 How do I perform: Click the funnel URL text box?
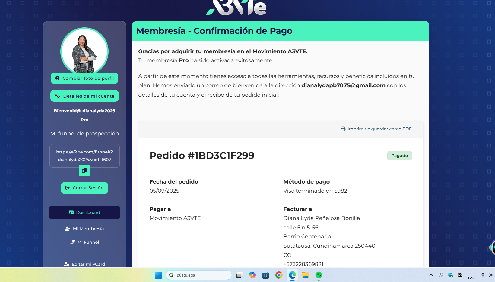[84, 156]
